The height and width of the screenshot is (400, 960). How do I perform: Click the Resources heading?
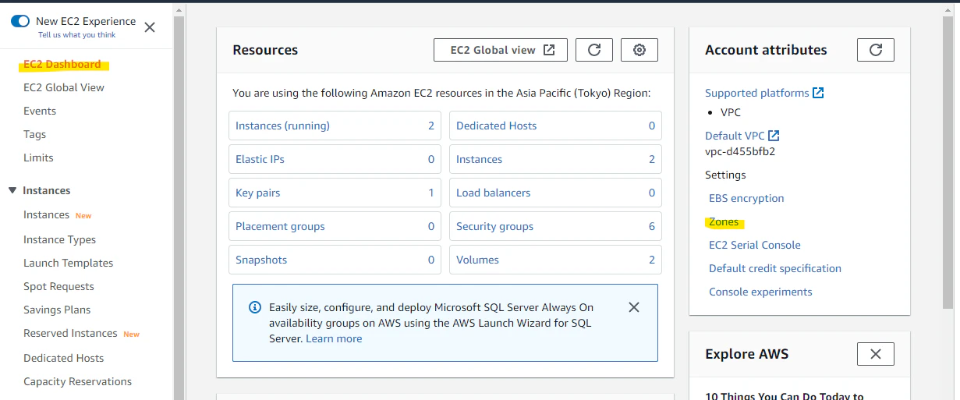point(265,50)
